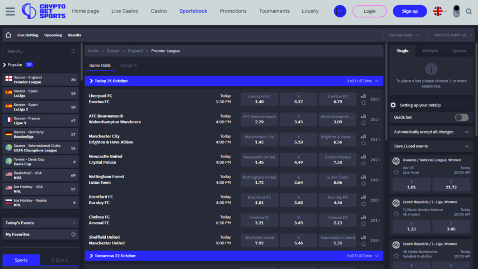Image resolution: width=478 pixels, height=269 pixels.
Task: Select Soccer - England Premier League in sidebar
Action: pyautogui.click(x=40, y=80)
